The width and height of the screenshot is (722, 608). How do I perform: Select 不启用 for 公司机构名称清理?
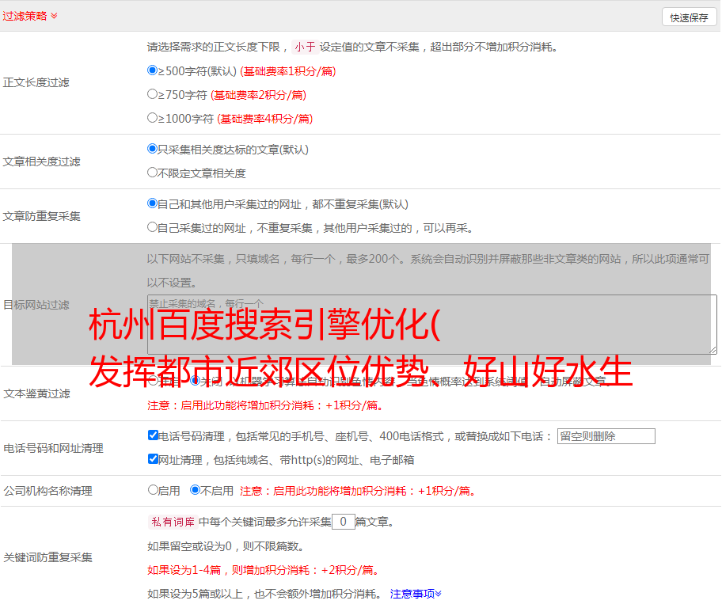(x=195, y=490)
